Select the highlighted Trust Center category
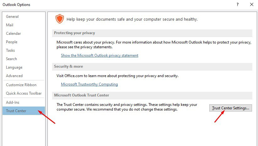Screen dimensions: 258x146 coord(16,111)
